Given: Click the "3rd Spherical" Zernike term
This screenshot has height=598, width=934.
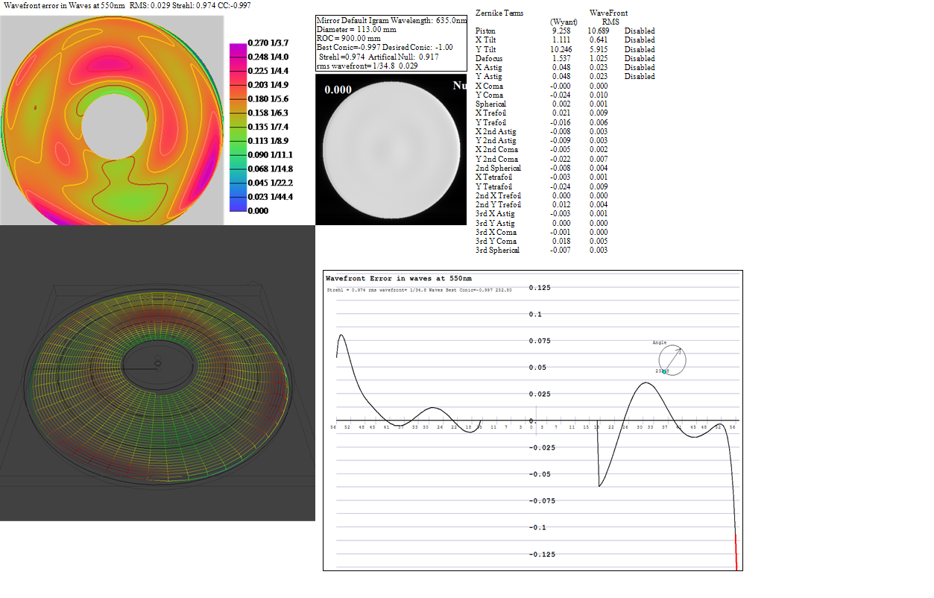Looking at the screenshot, I should [x=497, y=250].
